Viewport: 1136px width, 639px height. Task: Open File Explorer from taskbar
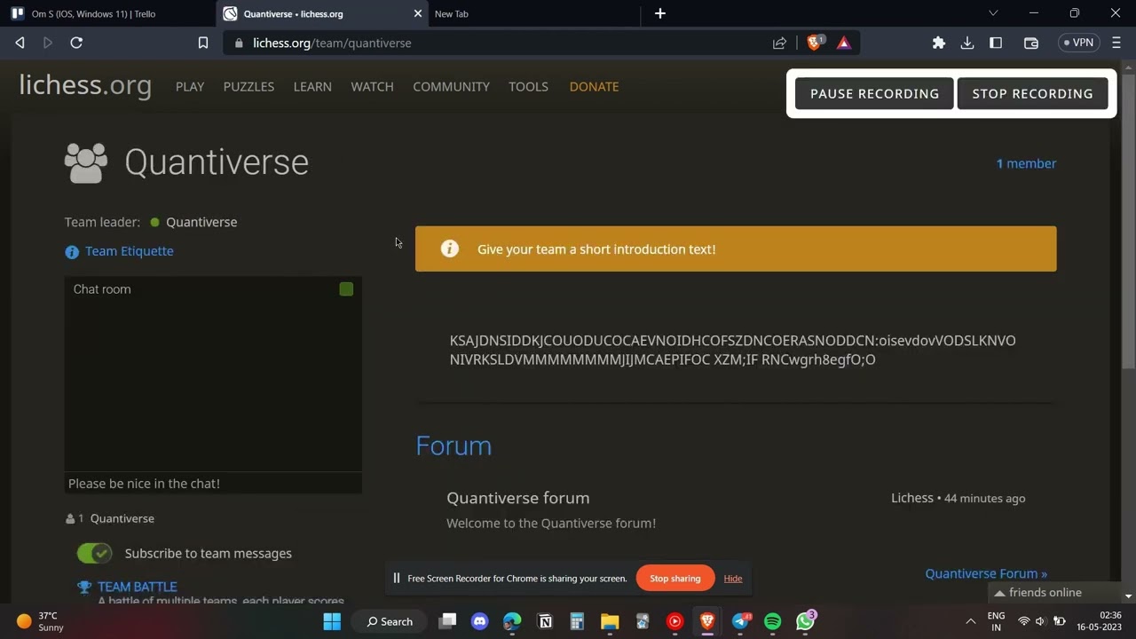610,621
